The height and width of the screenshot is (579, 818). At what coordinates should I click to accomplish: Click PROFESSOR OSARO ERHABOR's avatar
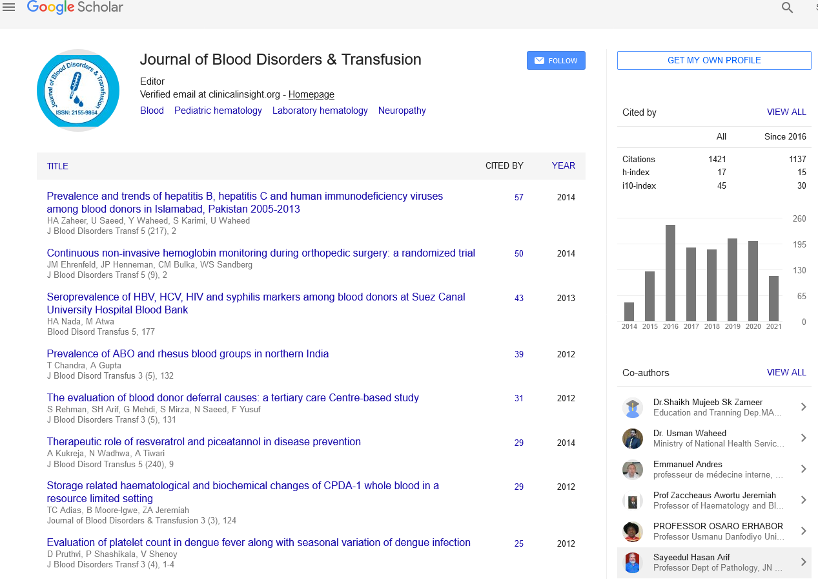click(633, 532)
